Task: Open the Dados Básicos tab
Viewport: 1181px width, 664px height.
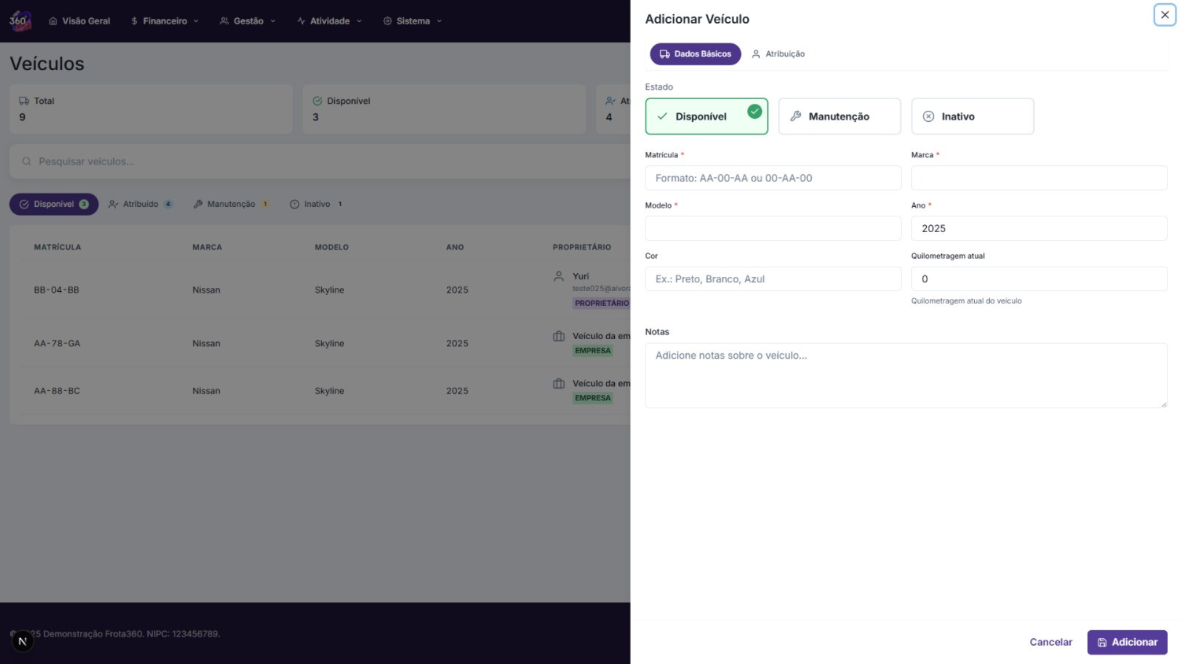Action: 695,54
